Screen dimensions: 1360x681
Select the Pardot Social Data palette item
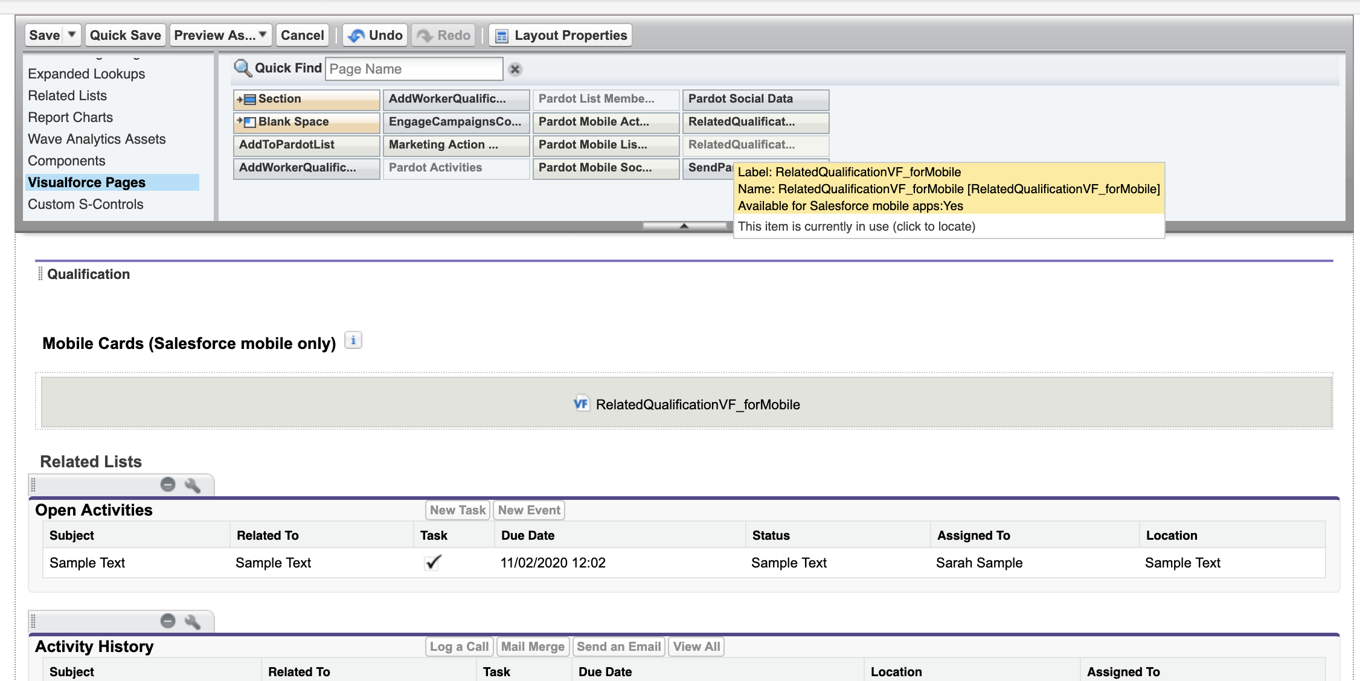755,99
